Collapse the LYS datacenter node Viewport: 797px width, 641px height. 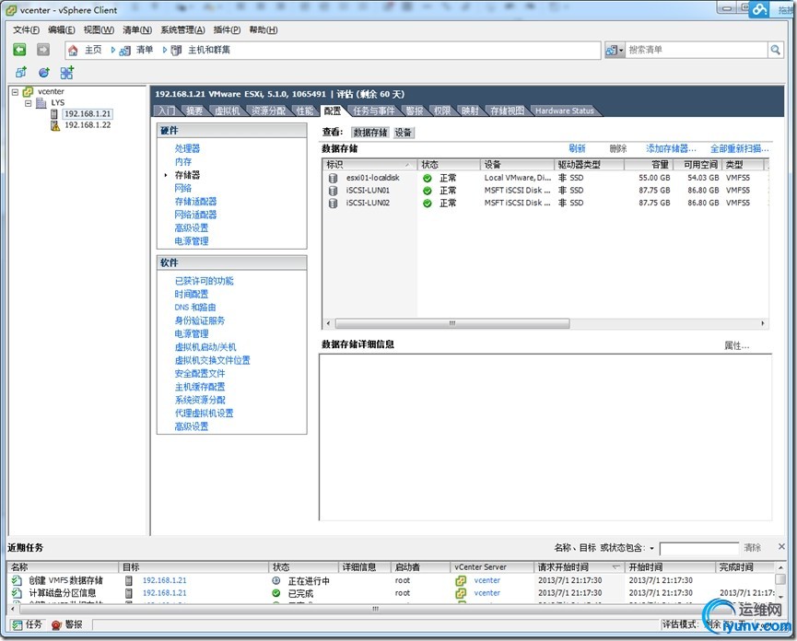point(29,103)
